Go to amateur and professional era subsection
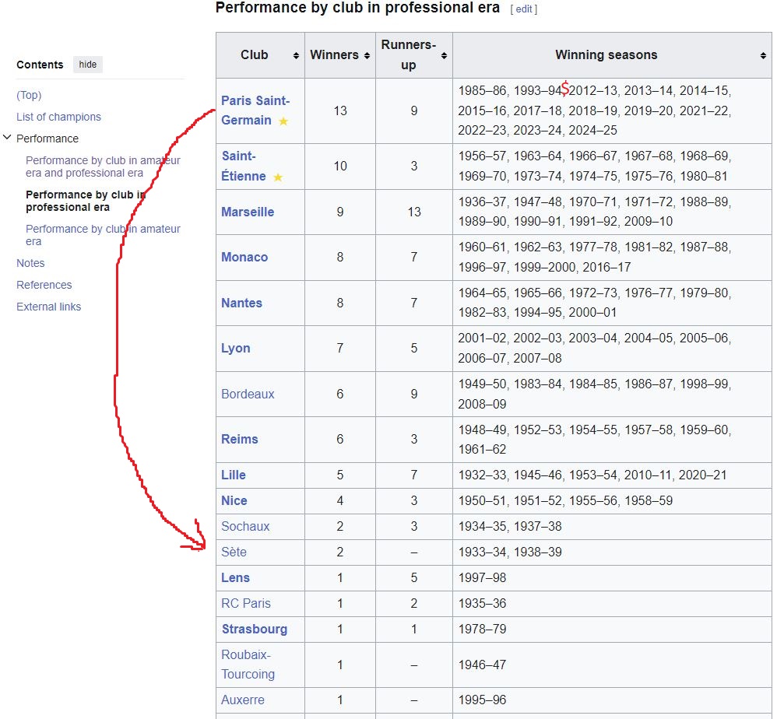Image resolution: width=784 pixels, height=719 pixels. 103,167
